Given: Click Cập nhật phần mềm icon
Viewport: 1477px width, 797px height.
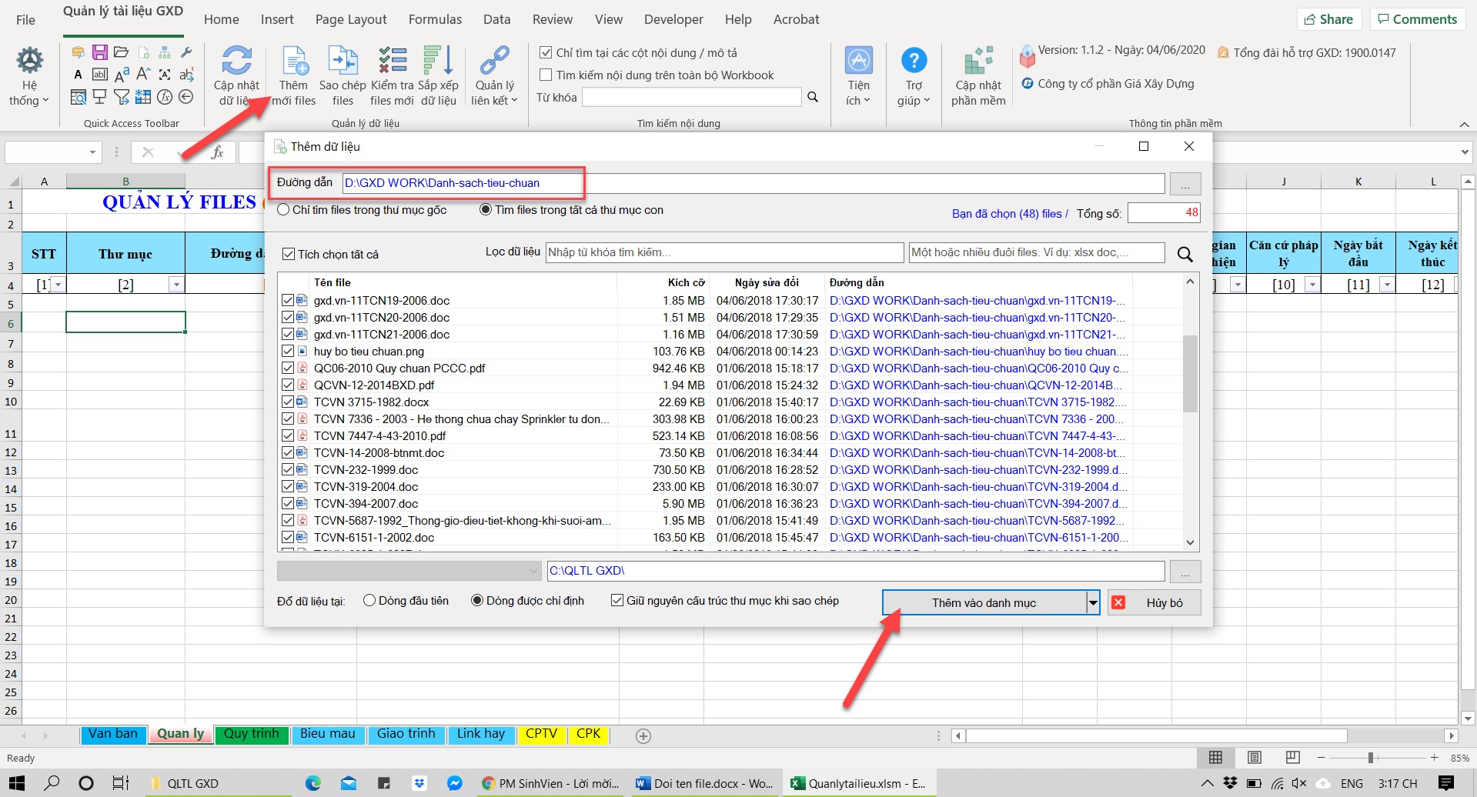Looking at the screenshot, I should pos(978,61).
